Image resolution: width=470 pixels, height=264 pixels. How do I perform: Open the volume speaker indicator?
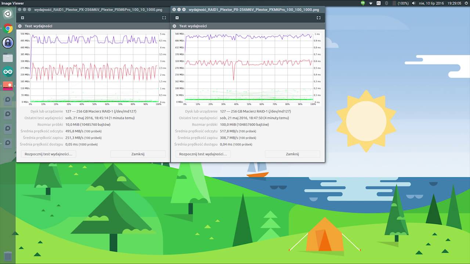[x=414, y=3]
